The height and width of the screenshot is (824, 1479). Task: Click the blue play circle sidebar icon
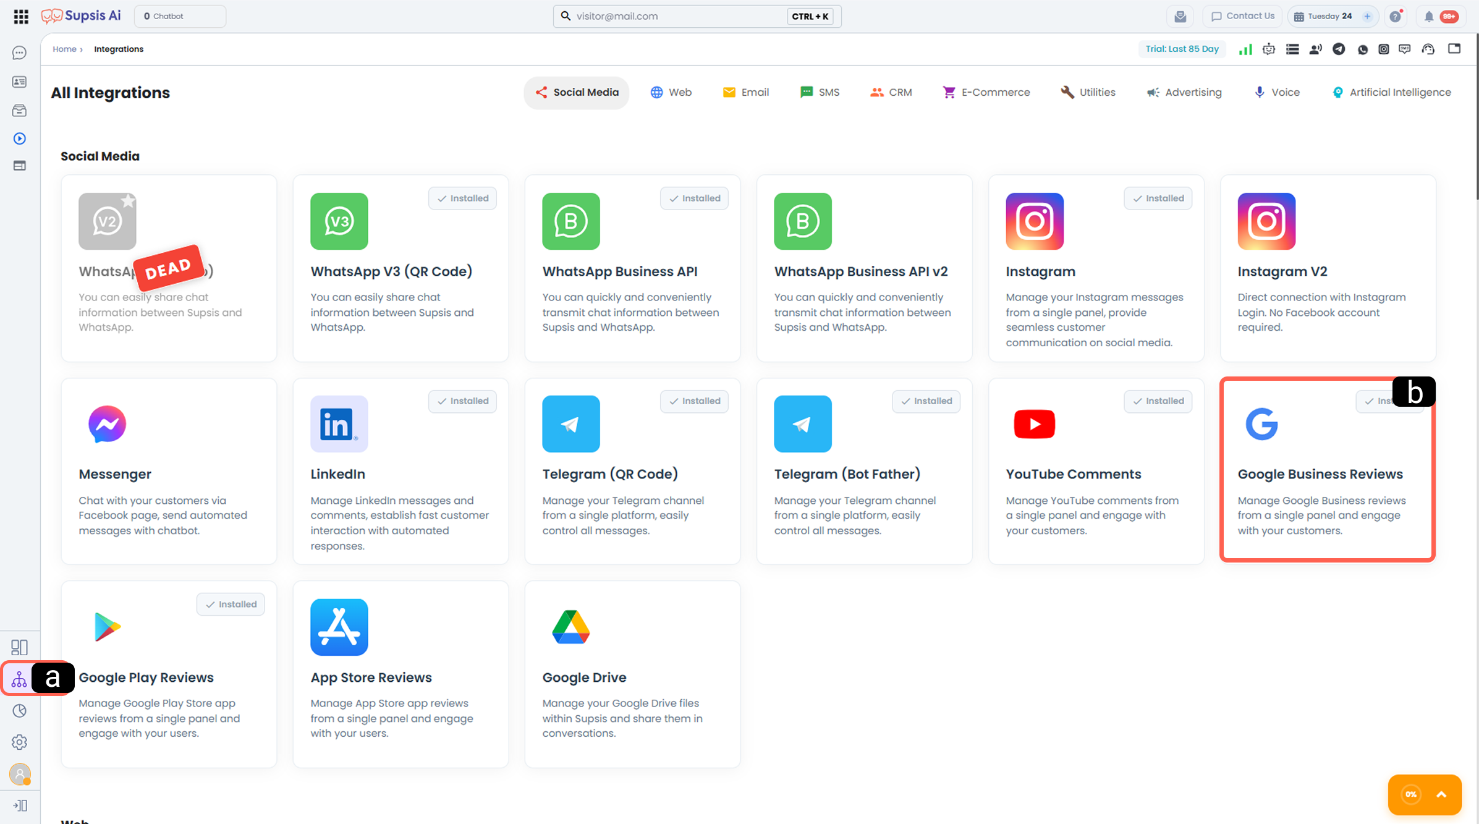click(20, 138)
